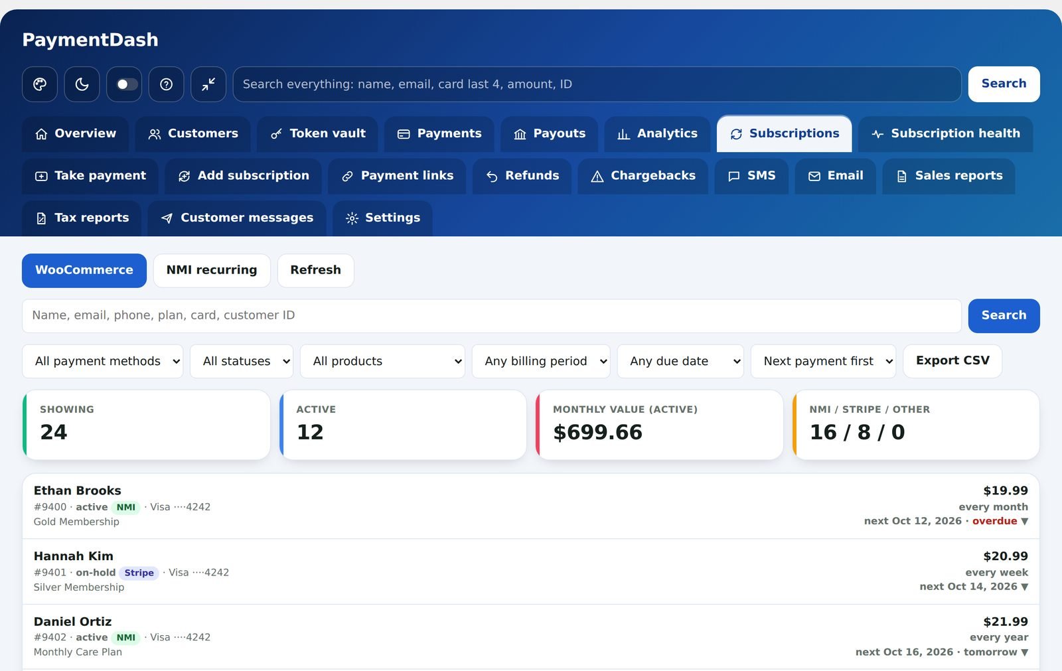Click the collapse header arrows icon

point(208,84)
